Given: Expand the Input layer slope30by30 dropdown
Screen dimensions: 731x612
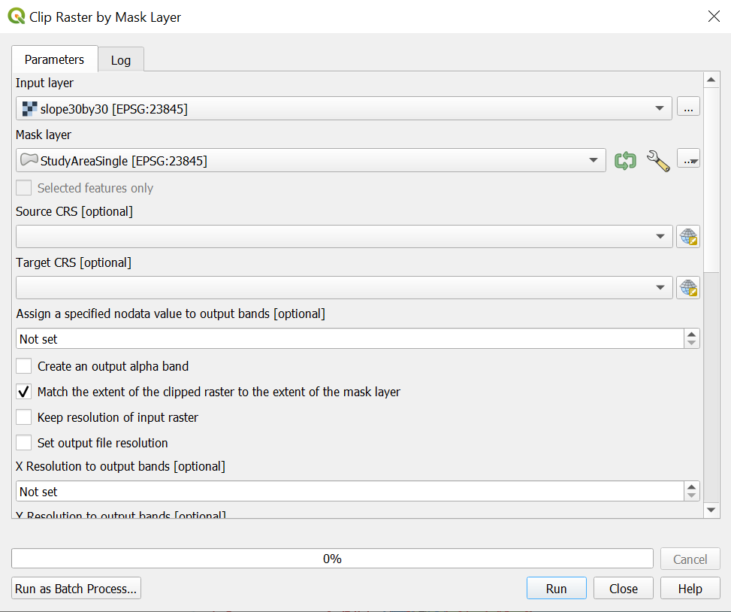Looking at the screenshot, I should (660, 109).
